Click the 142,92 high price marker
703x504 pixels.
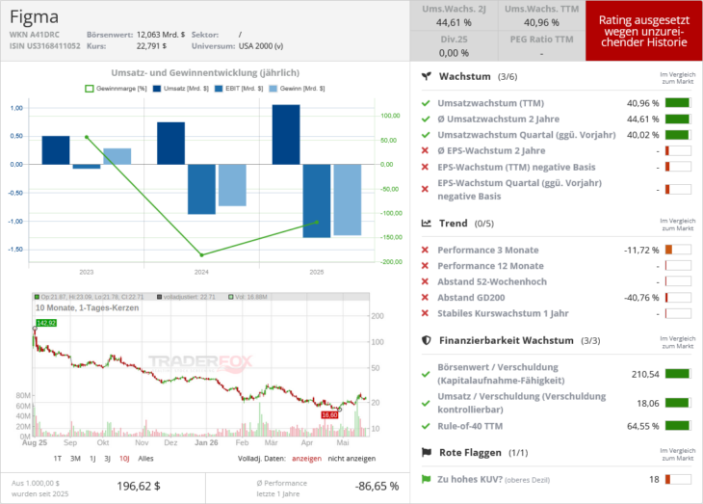coord(46,323)
